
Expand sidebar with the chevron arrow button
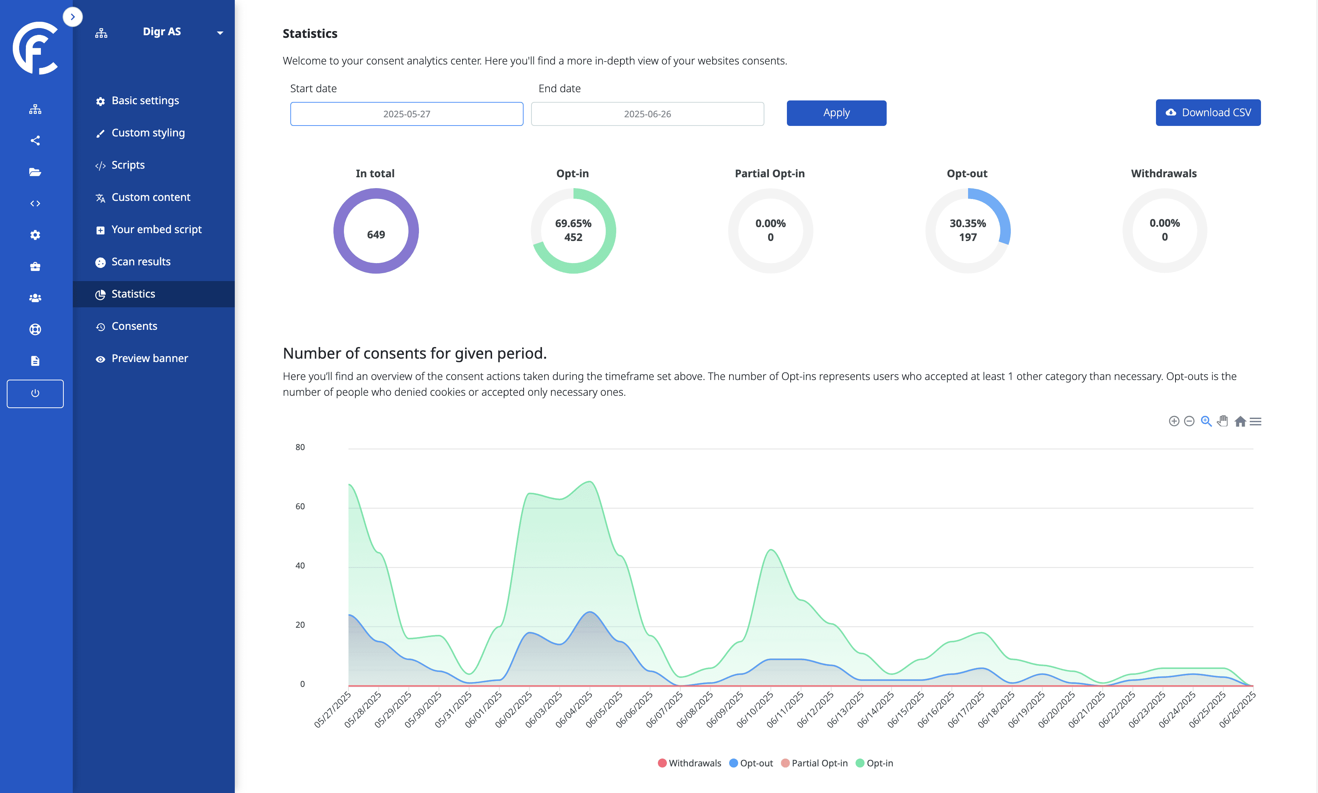pyautogui.click(x=73, y=16)
